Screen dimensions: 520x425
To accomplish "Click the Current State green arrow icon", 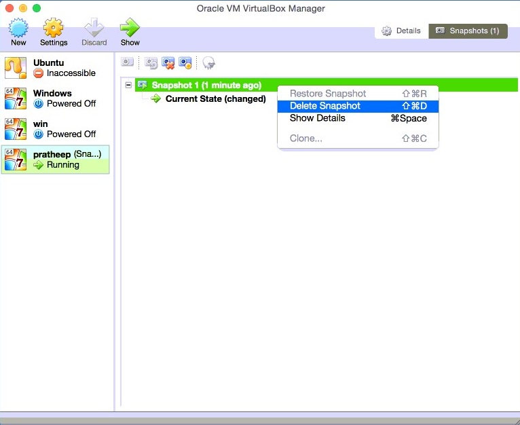I will (155, 98).
